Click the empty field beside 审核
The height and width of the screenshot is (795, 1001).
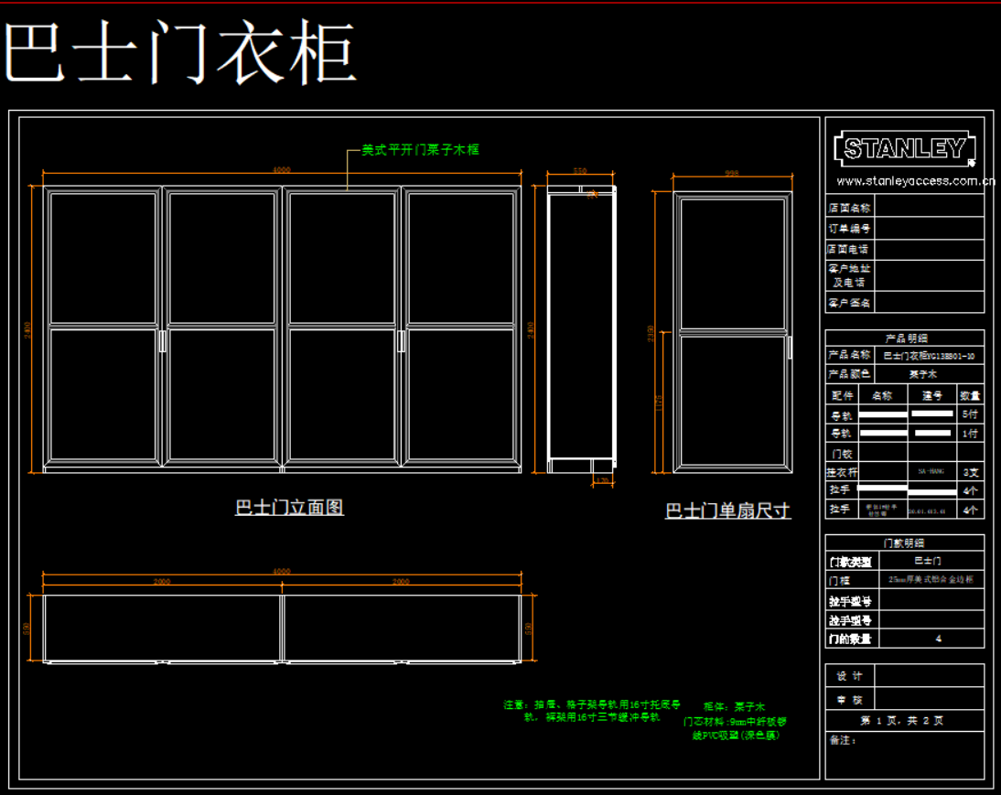click(929, 699)
